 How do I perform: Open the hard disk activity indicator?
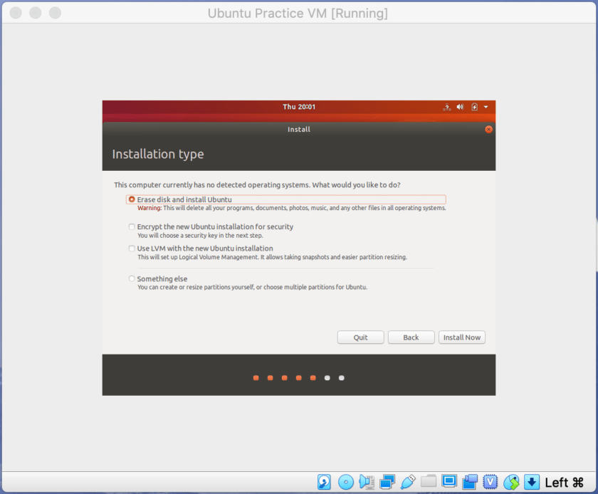324,482
